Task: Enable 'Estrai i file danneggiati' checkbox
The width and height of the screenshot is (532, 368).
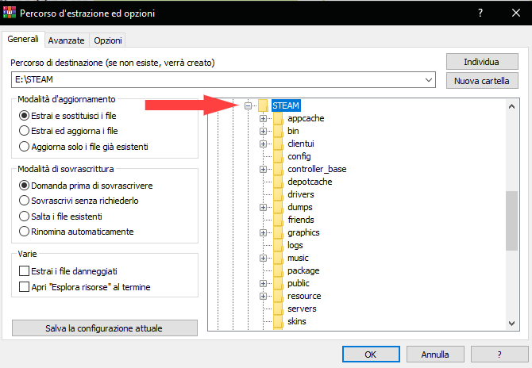Action: [x=24, y=271]
